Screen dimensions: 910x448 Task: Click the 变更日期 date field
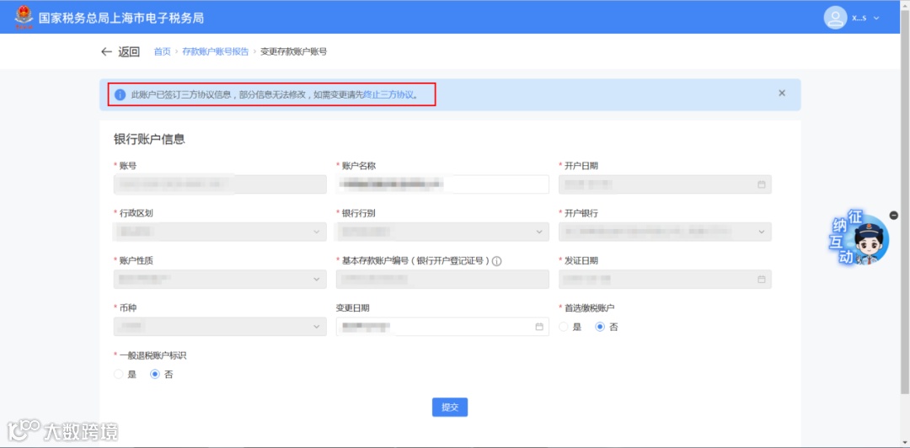(x=442, y=327)
